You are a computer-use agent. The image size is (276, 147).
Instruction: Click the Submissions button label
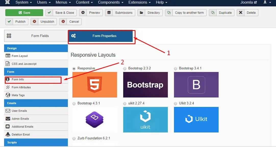(x=124, y=13)
